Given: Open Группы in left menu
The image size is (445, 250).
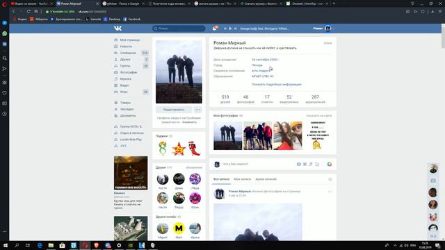Looking at the screenshot, I should [125, 66].
